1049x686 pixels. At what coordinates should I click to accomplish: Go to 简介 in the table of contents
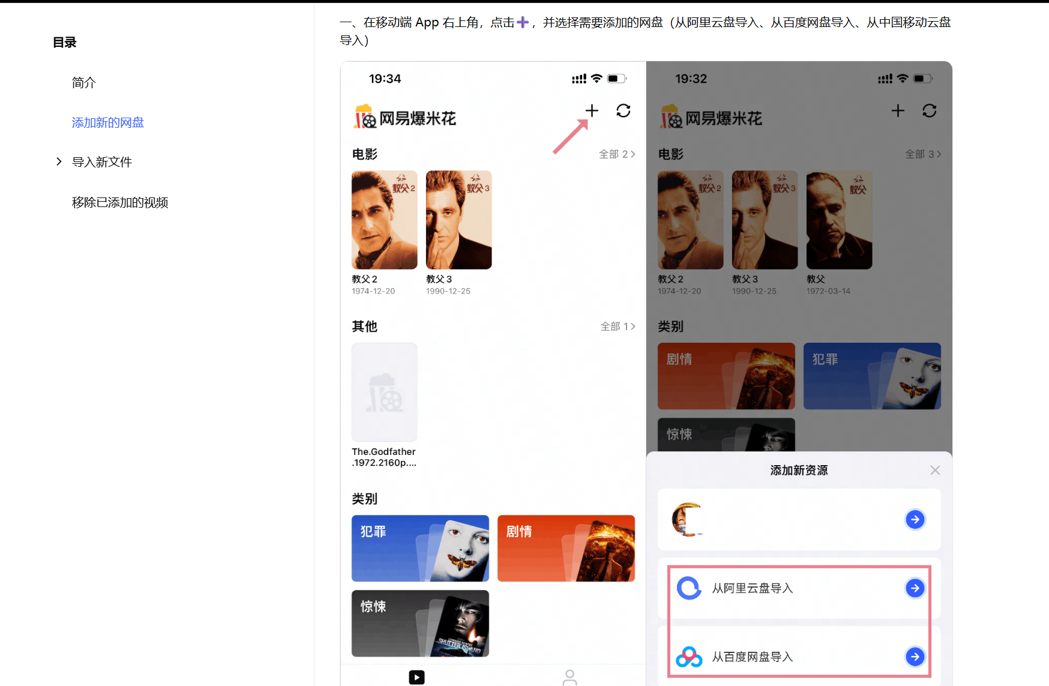(84, 82)
